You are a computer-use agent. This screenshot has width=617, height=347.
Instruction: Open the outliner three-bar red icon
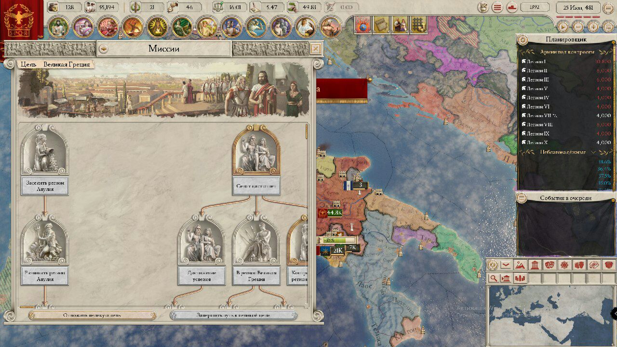(x=497, y=7)
